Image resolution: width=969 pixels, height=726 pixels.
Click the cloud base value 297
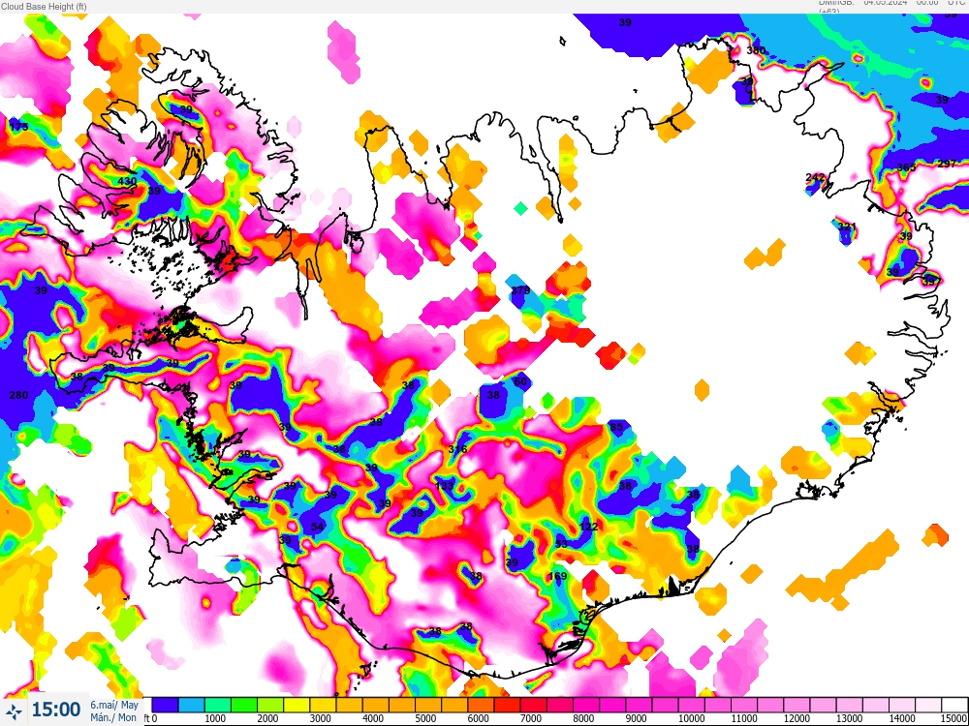[947, 164]
